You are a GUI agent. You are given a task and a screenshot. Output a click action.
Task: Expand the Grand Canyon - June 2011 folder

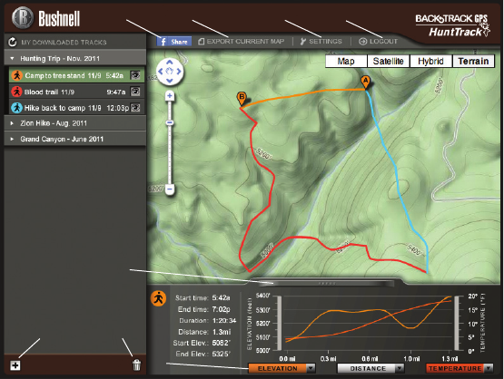12,139
